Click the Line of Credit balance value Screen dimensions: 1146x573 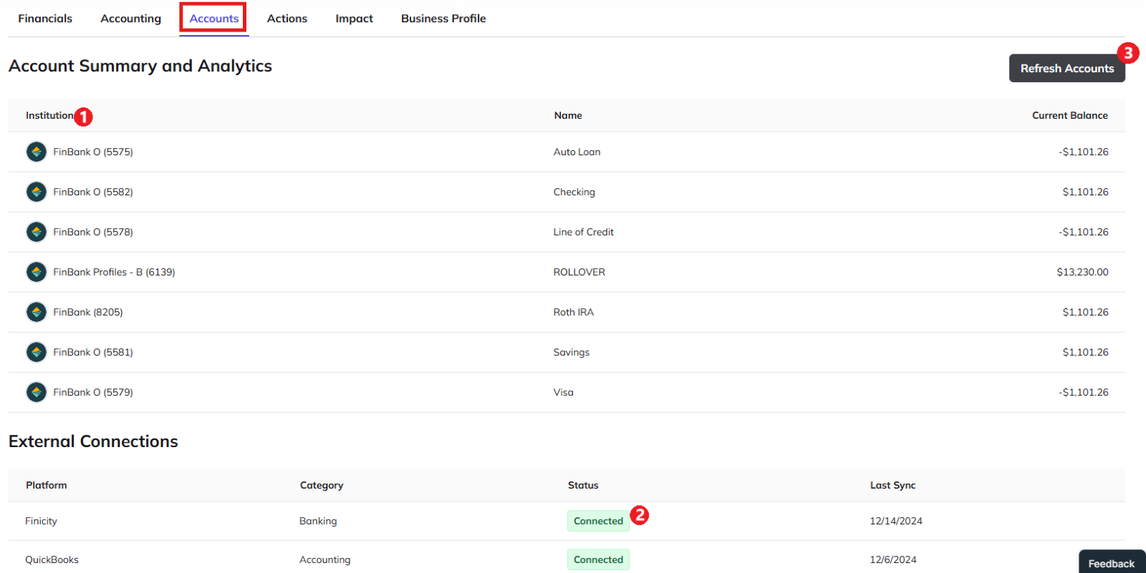[1084, 232]
